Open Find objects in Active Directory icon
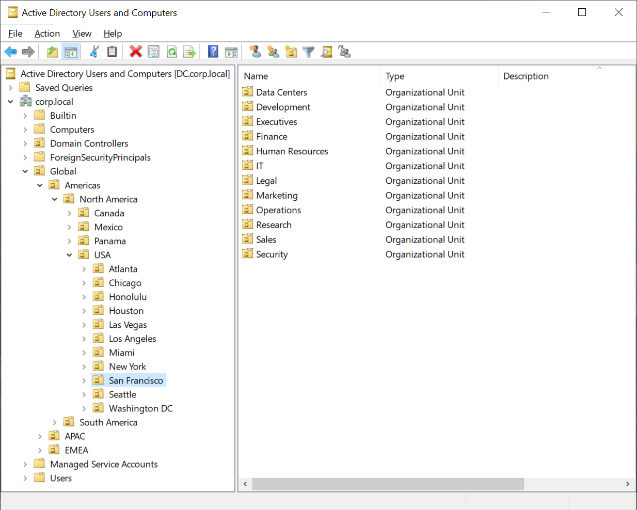The height and width of the screenshot is (510, 637). tap(326, 52)
